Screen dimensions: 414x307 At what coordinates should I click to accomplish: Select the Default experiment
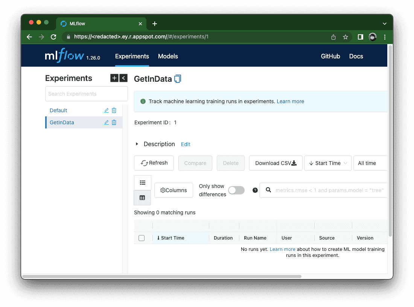click(58, 110)
